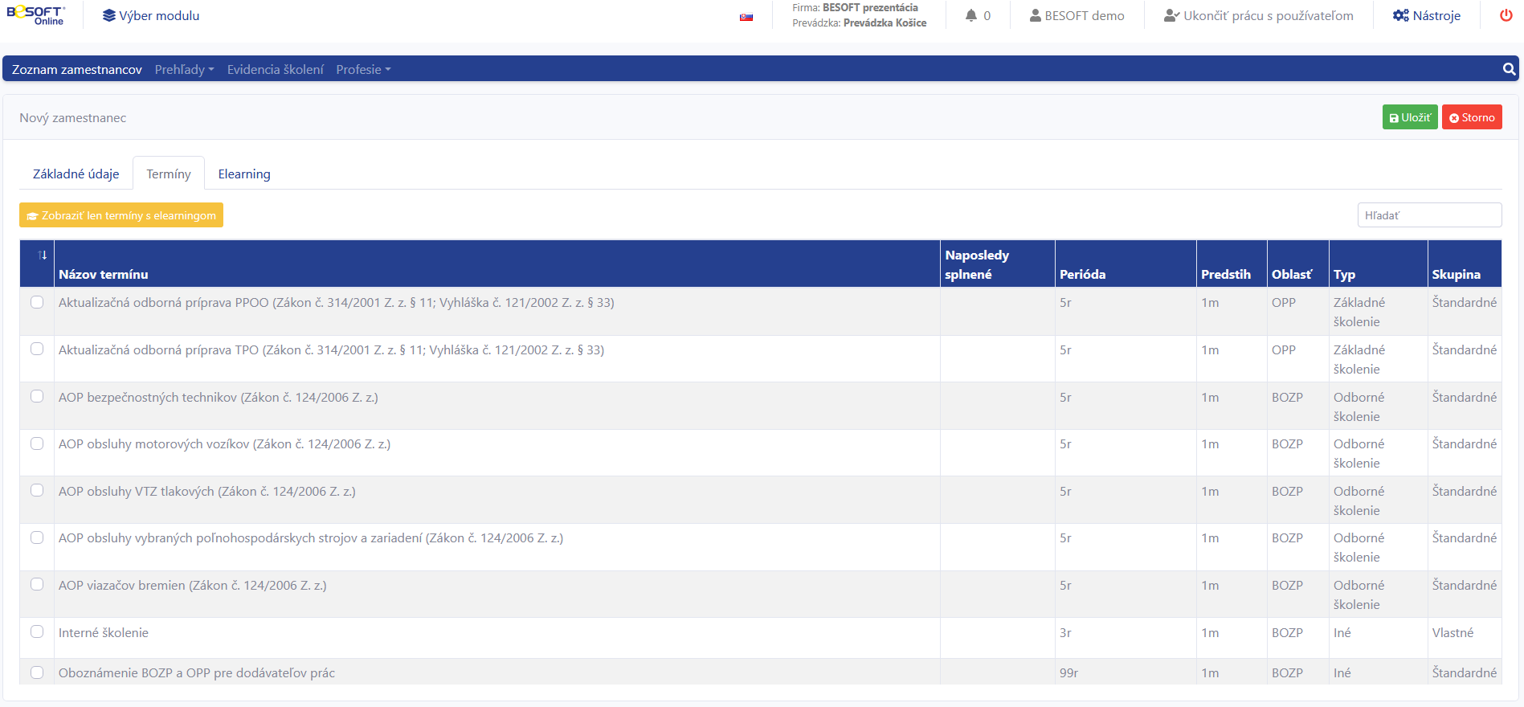The image size is (1524, 707).
Task: Click the red power logout icon
Action: 1506,16
